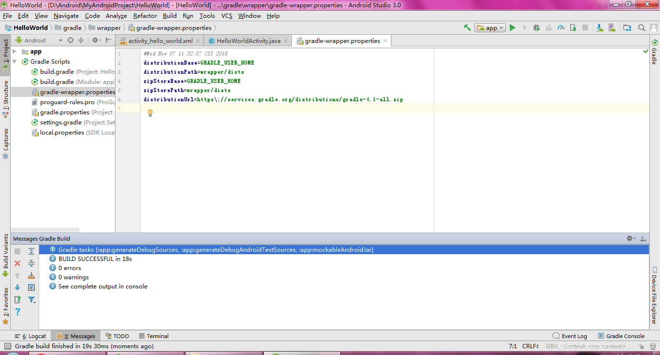Image resolution: width=660 pixels, height=355 pixels.
Task: Collapse the Gradle Scripts tree arrow
Action: 15,62
